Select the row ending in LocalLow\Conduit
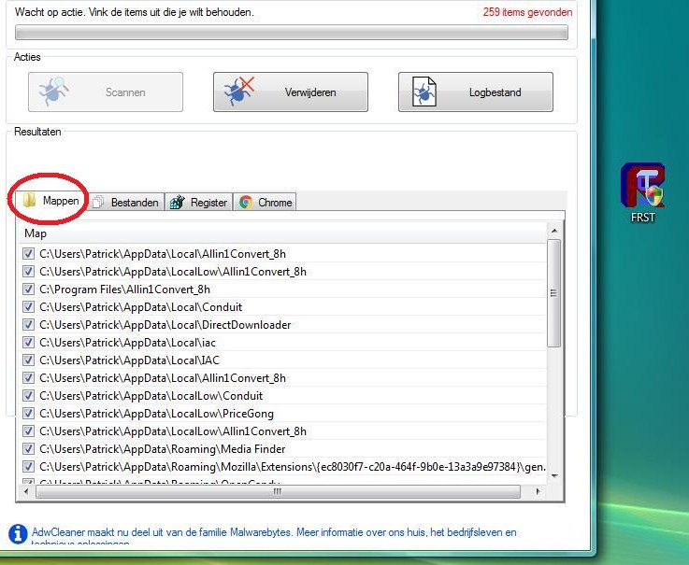689x565 pixels. (x=281, y=396)
